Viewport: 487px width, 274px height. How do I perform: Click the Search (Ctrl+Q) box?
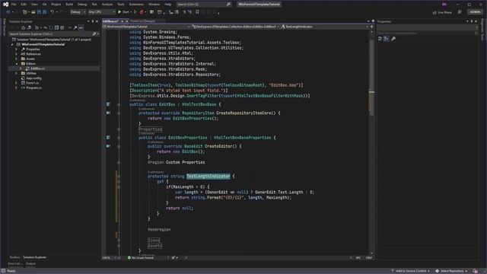coord(204,5)
